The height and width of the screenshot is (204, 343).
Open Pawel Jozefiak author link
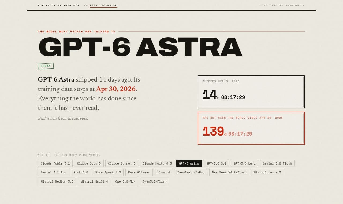coord(103,6)
